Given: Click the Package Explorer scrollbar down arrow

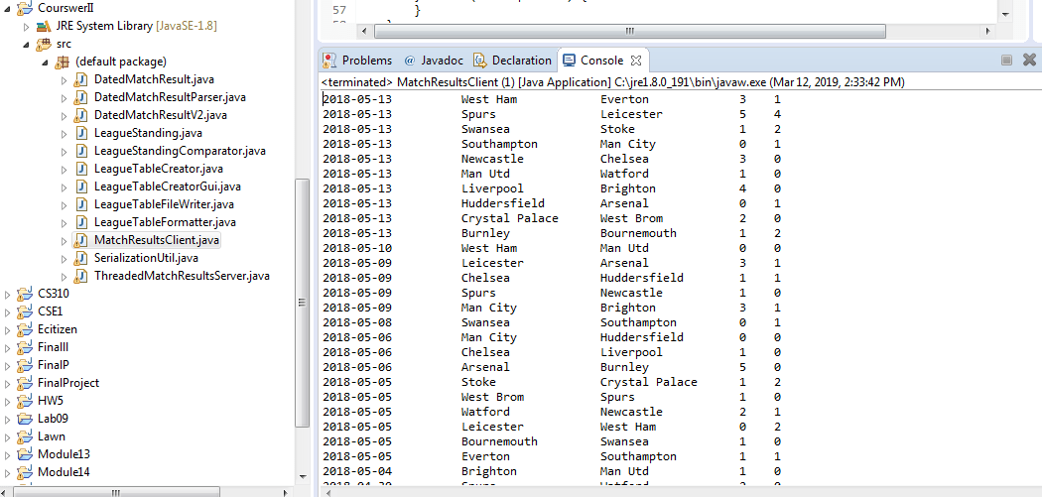Looking at the screenshot, I should point(303,476).
